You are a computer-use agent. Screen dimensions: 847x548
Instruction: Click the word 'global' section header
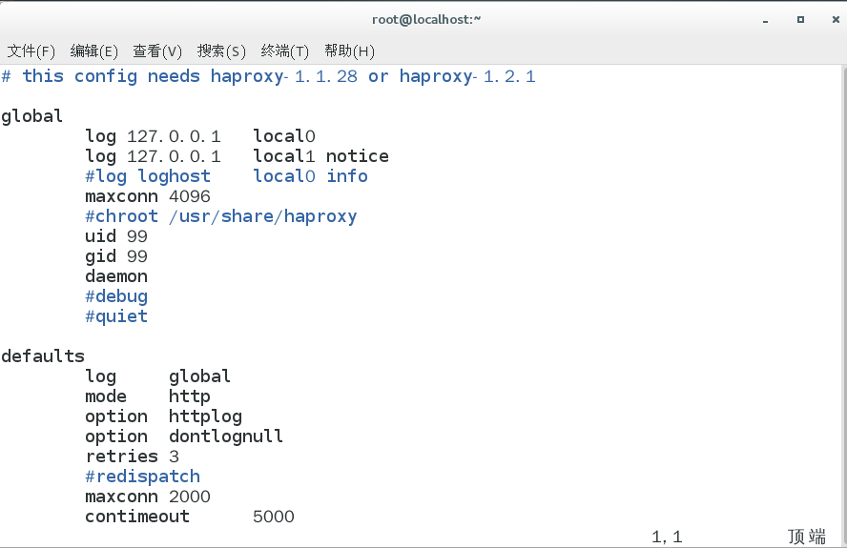[31, 116]
